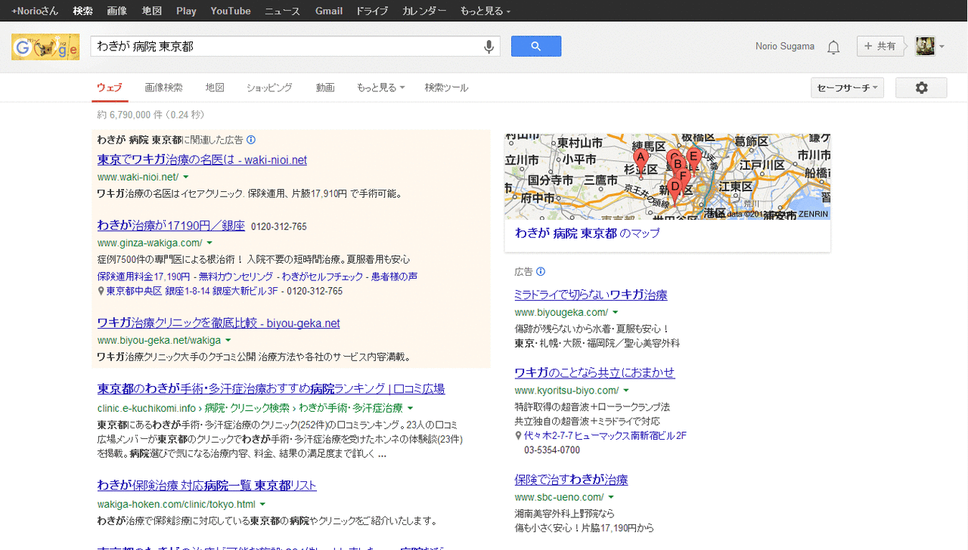The image size is (968, 550).
Task: Select the ウェブ tab
Action: pos(110,88)
